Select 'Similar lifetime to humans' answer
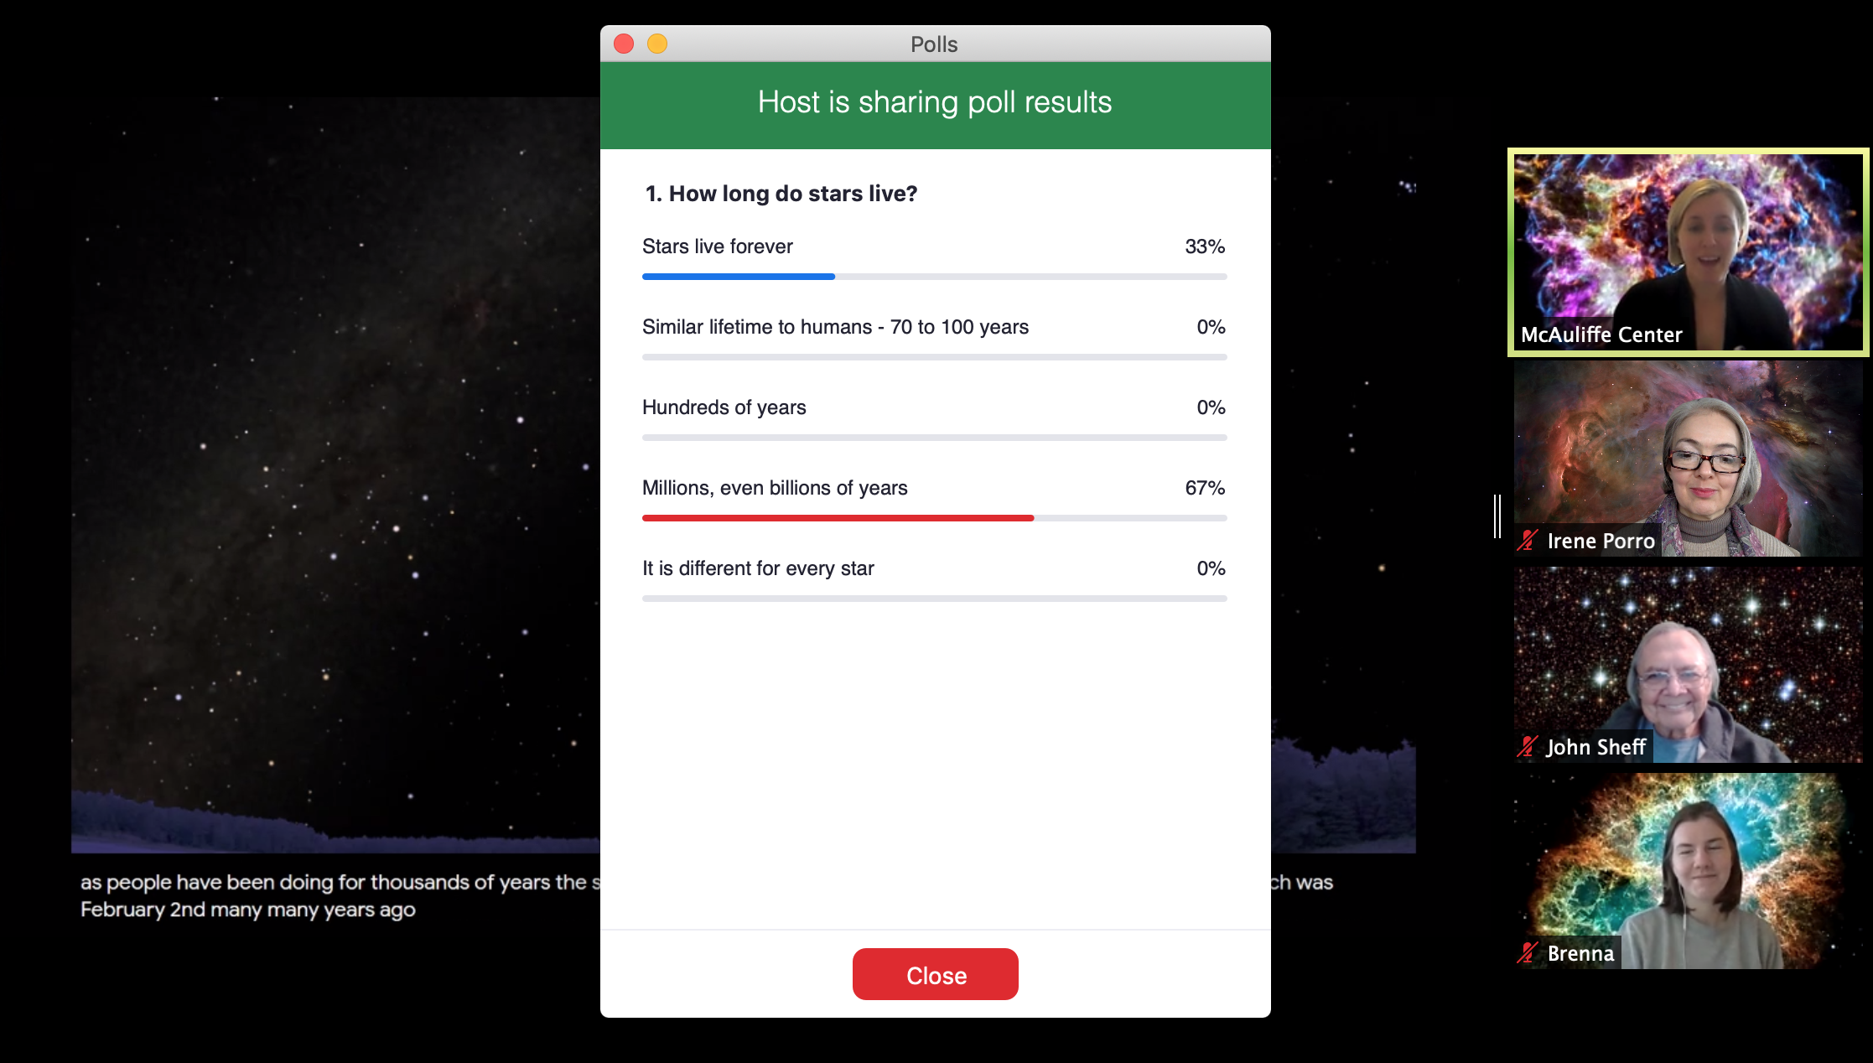Image resolution: width=1873 pixels, height=1063 pixels. coord(836,325)
